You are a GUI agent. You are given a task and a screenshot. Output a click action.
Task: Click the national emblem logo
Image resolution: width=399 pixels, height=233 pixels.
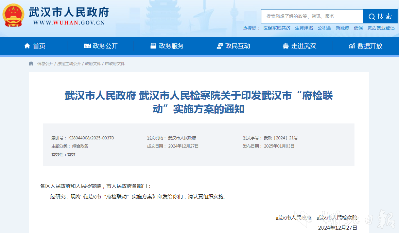click(x=13, y=16)
